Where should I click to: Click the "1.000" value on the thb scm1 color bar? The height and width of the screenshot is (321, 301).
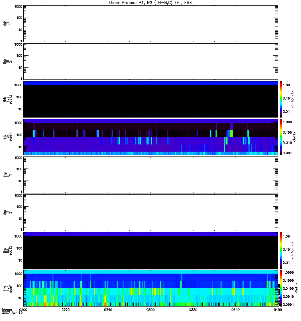click(x=287, y=122)
